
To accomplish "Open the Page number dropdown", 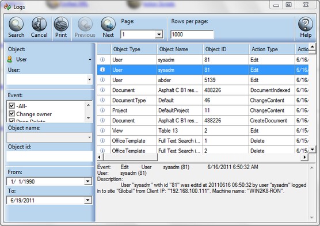I will point(159,35).
